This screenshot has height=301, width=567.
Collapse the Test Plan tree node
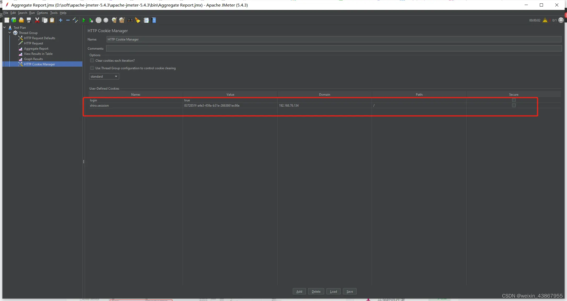point(4,27)
